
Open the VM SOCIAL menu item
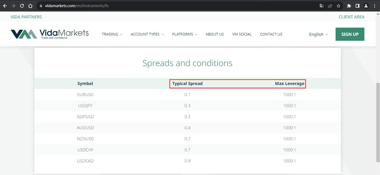point(242,34)
